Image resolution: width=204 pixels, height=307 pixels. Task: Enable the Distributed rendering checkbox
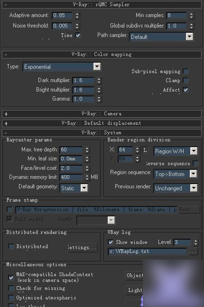click(x=11, y=246)
